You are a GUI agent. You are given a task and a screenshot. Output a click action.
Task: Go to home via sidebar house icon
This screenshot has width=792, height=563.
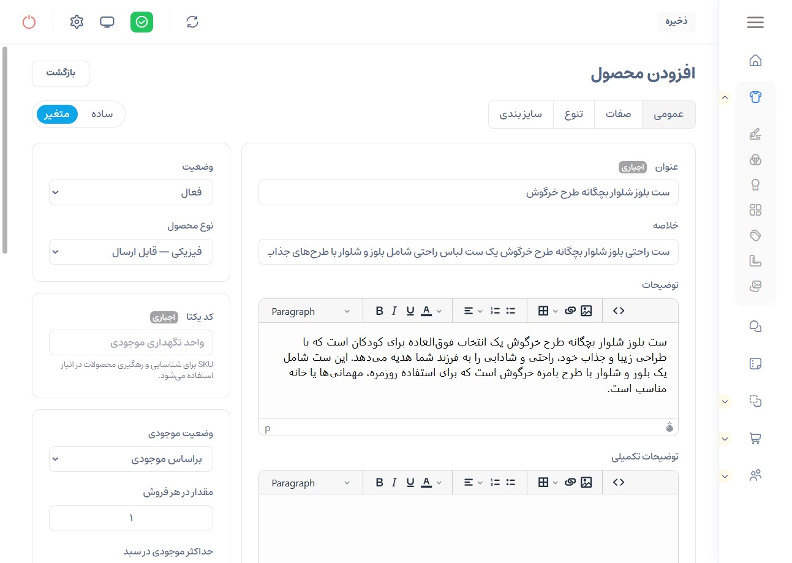coord(755,61)
